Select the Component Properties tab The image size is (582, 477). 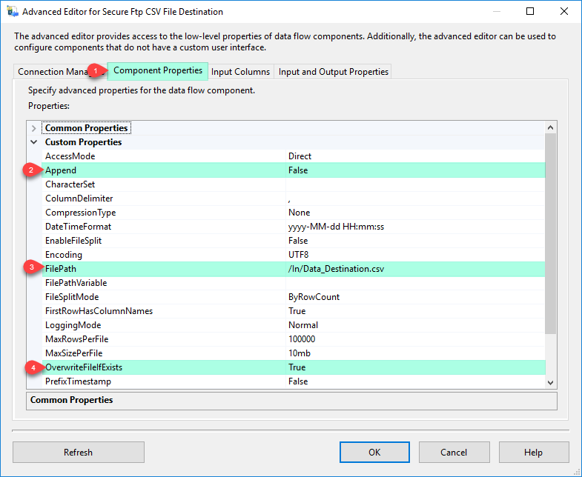[x=157, y=71]
